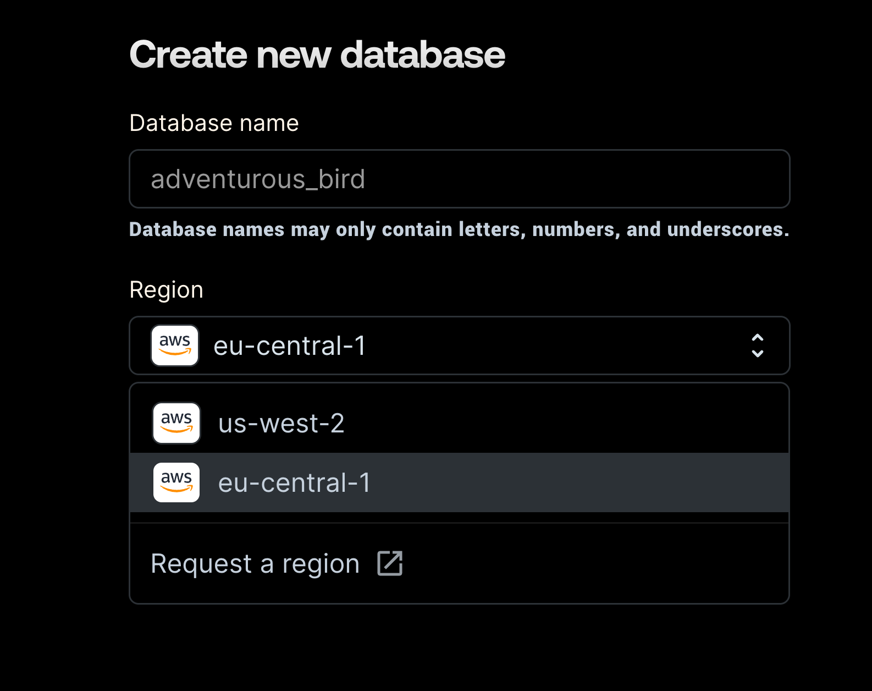Click the empty right side of the us-west-2 row
872x691 pixels.
[x=605, y=424]
